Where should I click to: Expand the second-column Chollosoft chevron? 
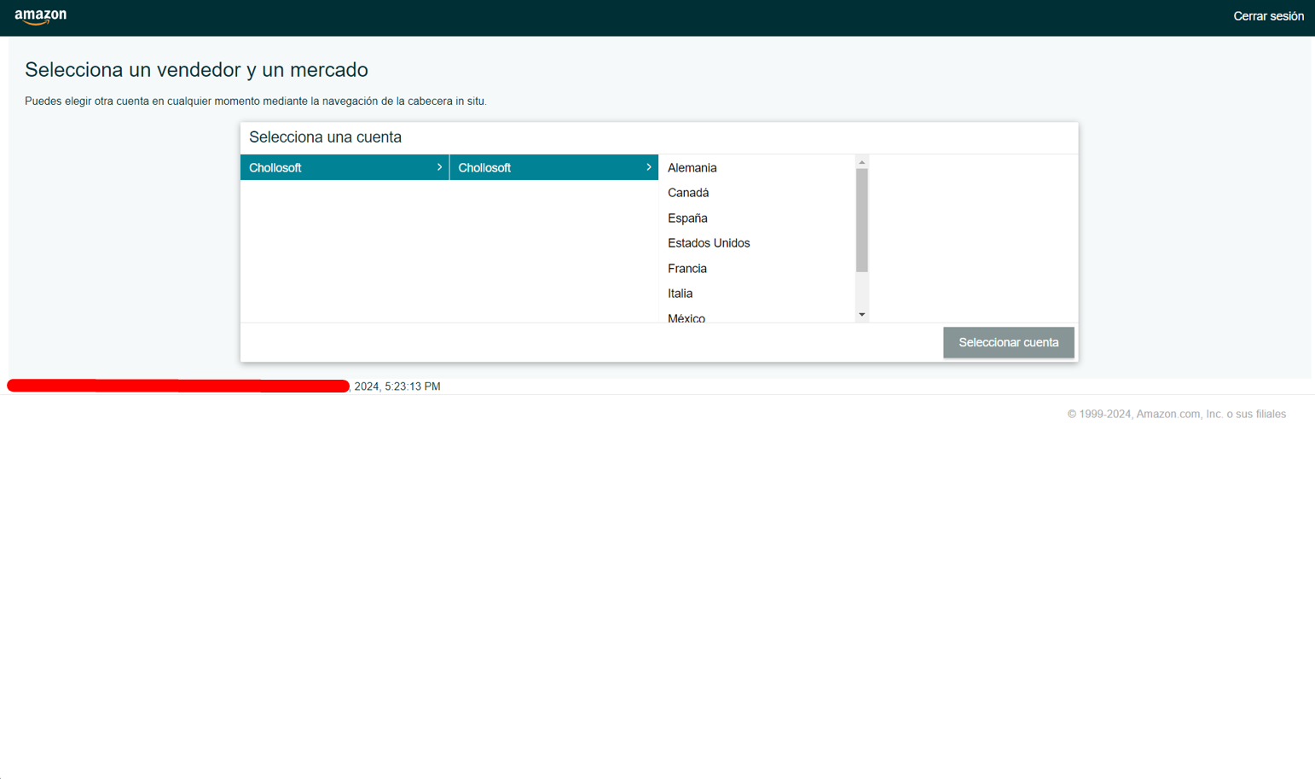649,167
